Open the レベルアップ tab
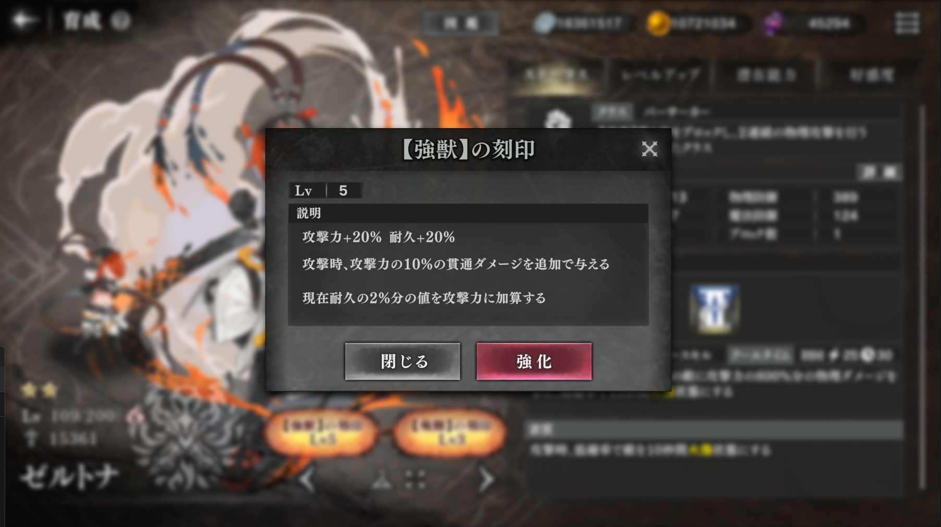 click(x=660, y=76)
